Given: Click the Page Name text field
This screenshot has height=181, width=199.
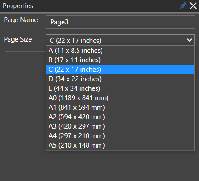Looking at the screenshot, I should [x=121, y=22].
